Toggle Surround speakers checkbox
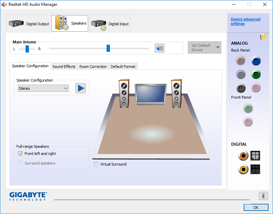Image resolution: width=273 pixels, height=214 pixels. click(20, 163)
